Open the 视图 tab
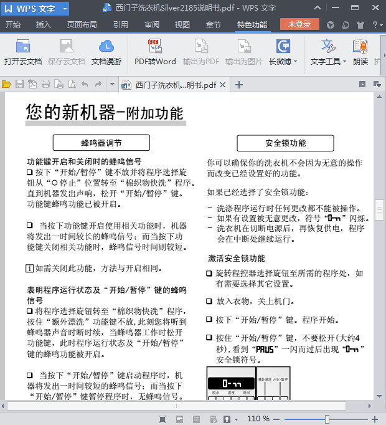This screenshot has width=386, height=425. 182,25
